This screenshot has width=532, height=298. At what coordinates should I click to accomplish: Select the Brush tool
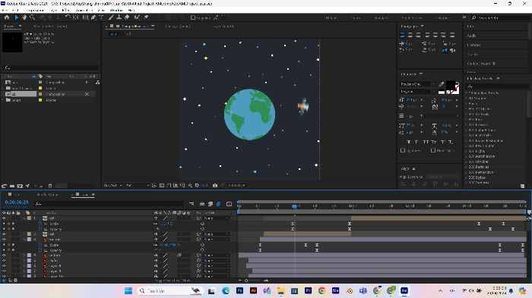click(111, 17)
